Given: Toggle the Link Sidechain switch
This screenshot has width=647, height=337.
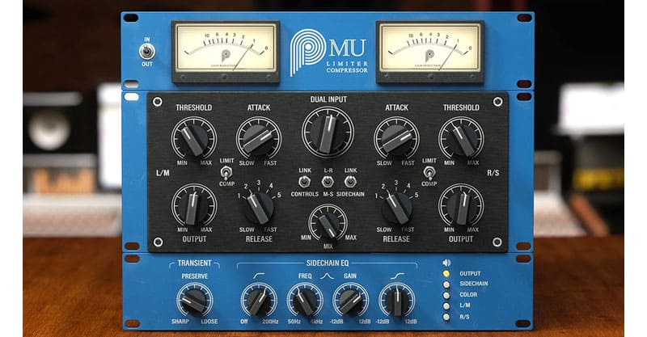Looking at the screenshot, I should coord(350,182).
